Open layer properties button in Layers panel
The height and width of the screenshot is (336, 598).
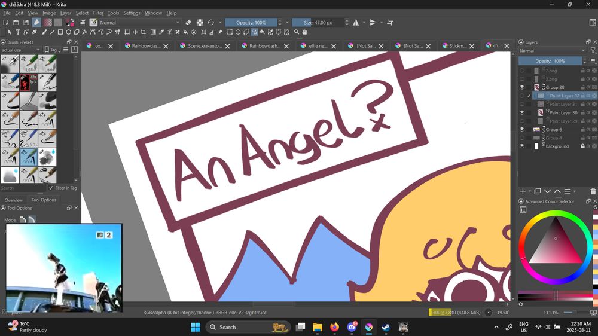point(568,191)
